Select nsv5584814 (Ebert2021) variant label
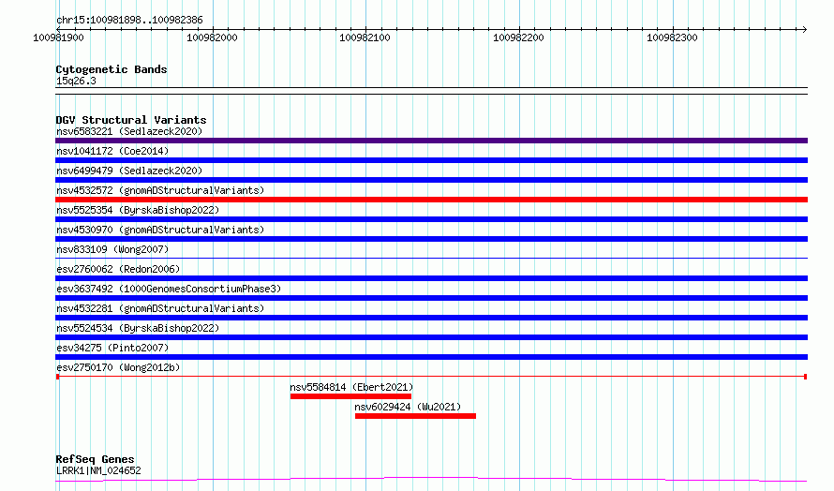Image resolution: width=834 pixels, height=491 pixels. 351,387
